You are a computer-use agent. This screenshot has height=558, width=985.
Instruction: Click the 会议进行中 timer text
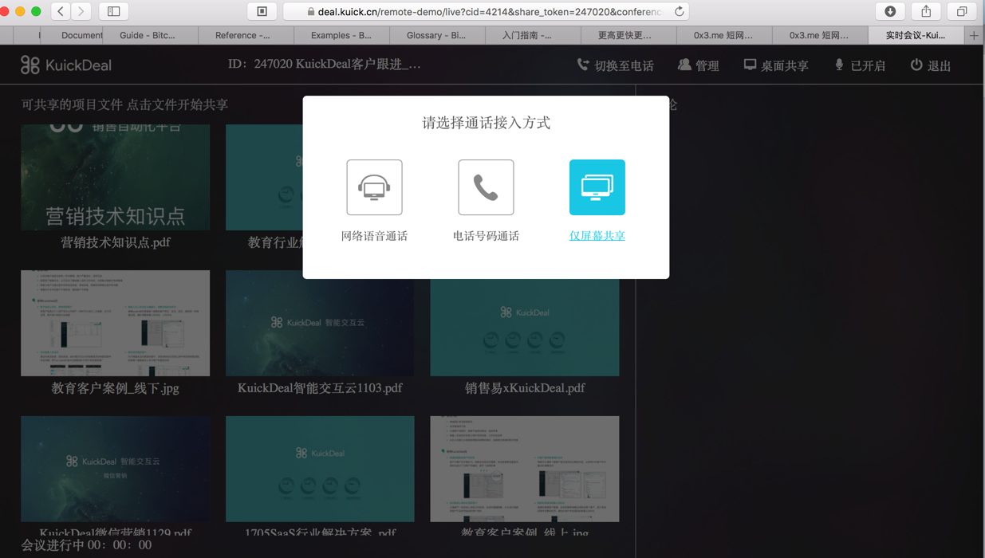tap(86, 545)
